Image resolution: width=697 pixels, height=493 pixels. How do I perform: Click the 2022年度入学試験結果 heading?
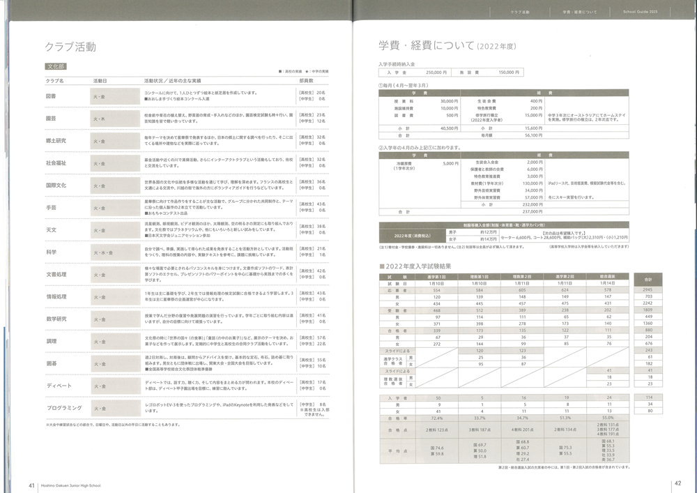415,266
